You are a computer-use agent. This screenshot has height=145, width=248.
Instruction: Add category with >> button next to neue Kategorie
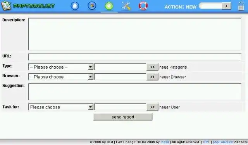(x=152, y=67)
